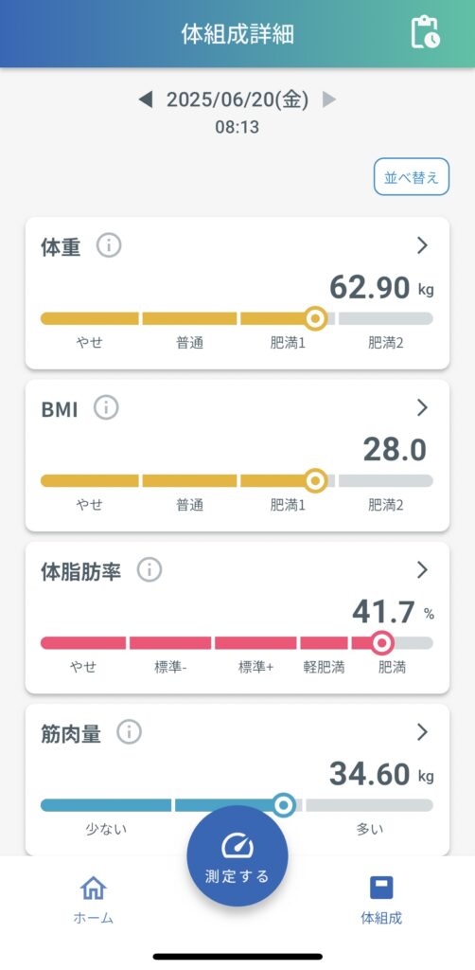The width and height of the screenshot is (475, 970).
Task: Expand 筋肉量 details with the chevron
Action: click(x=423, y=732)
